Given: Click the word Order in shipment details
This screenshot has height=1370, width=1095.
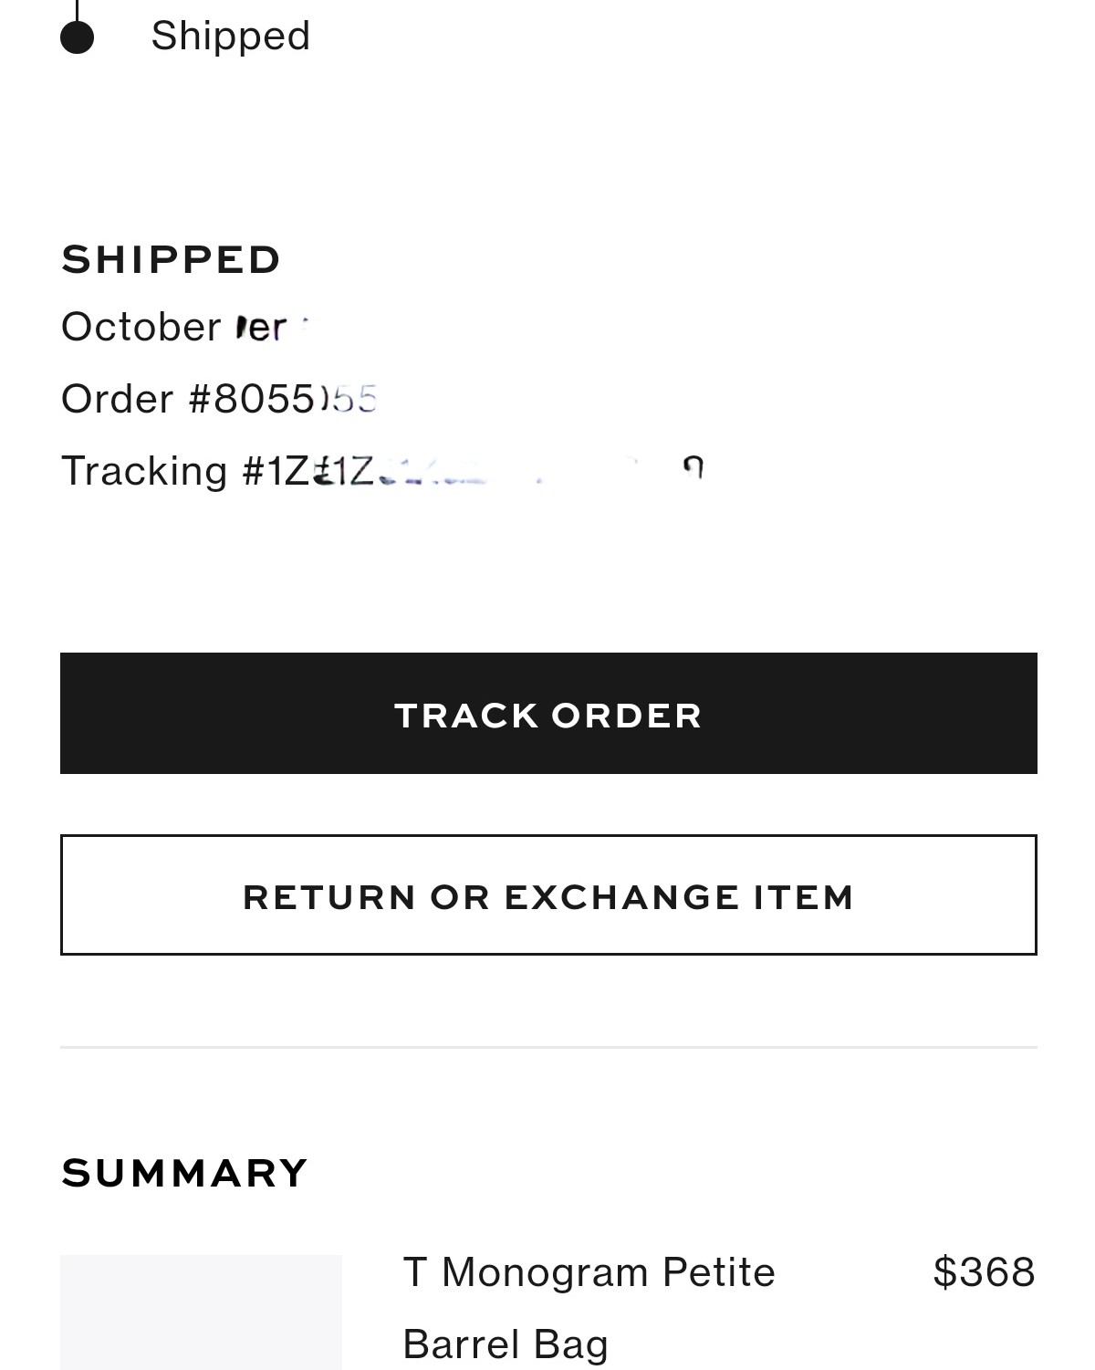Looking at the screenshot, I should [117, 399].
